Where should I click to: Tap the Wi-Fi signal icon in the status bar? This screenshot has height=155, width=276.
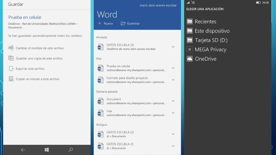point(193,2)
